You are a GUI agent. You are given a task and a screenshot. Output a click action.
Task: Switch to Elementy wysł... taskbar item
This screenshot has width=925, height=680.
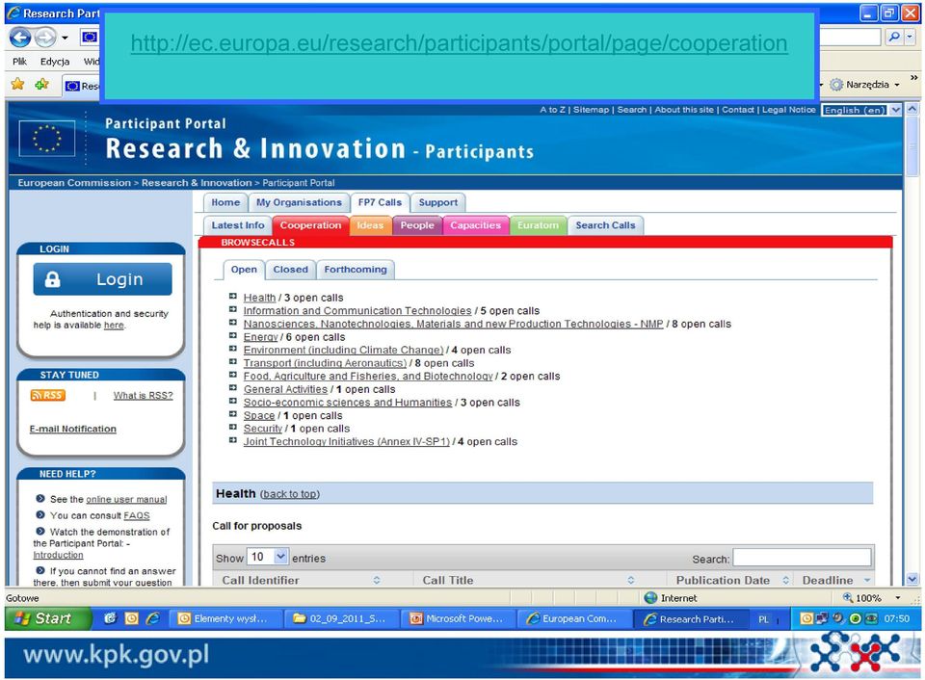tap(225, 618)
